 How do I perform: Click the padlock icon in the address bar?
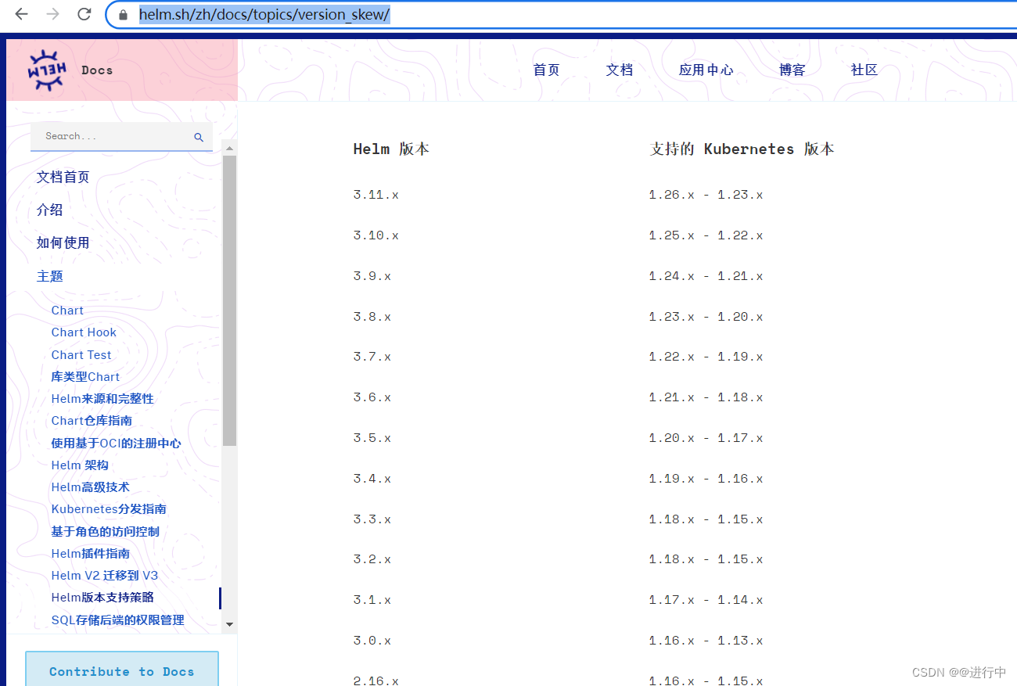123,14
